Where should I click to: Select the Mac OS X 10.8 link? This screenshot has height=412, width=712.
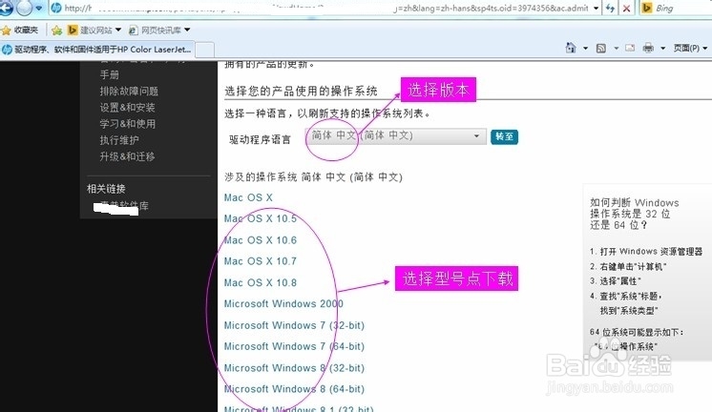261,282
